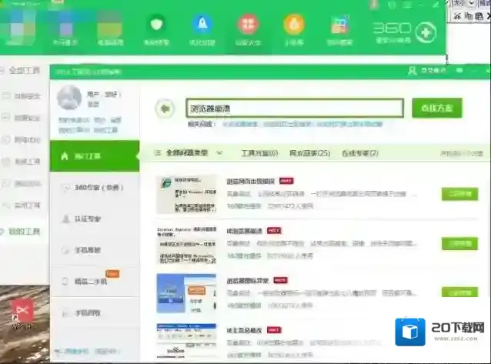The image size is (491, 364).
Task: Open the first result's Internet Explorer thumbnail
Action: (x=186, y=194)
